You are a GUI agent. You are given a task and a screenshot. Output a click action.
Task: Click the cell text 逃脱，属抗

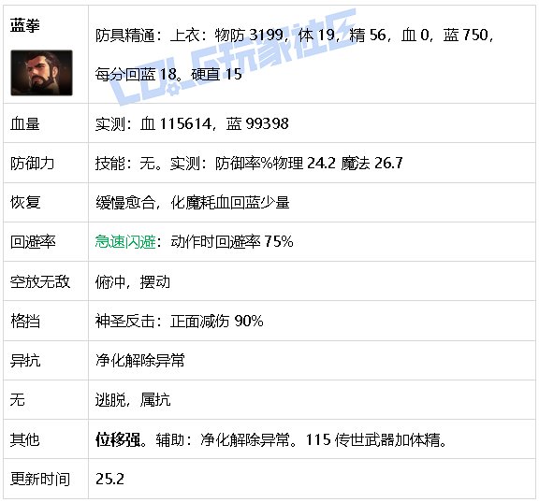[133, 400]
